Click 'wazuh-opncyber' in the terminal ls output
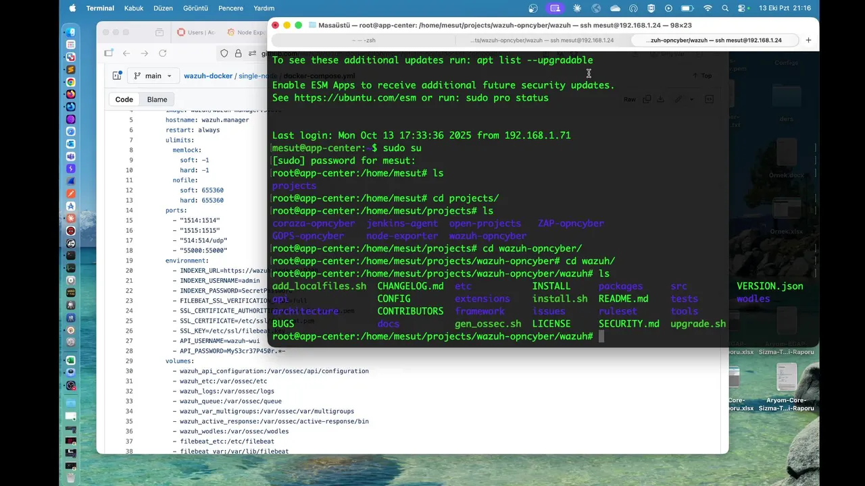The width and height of the screenshot is (865, 486). click(487, 236)
